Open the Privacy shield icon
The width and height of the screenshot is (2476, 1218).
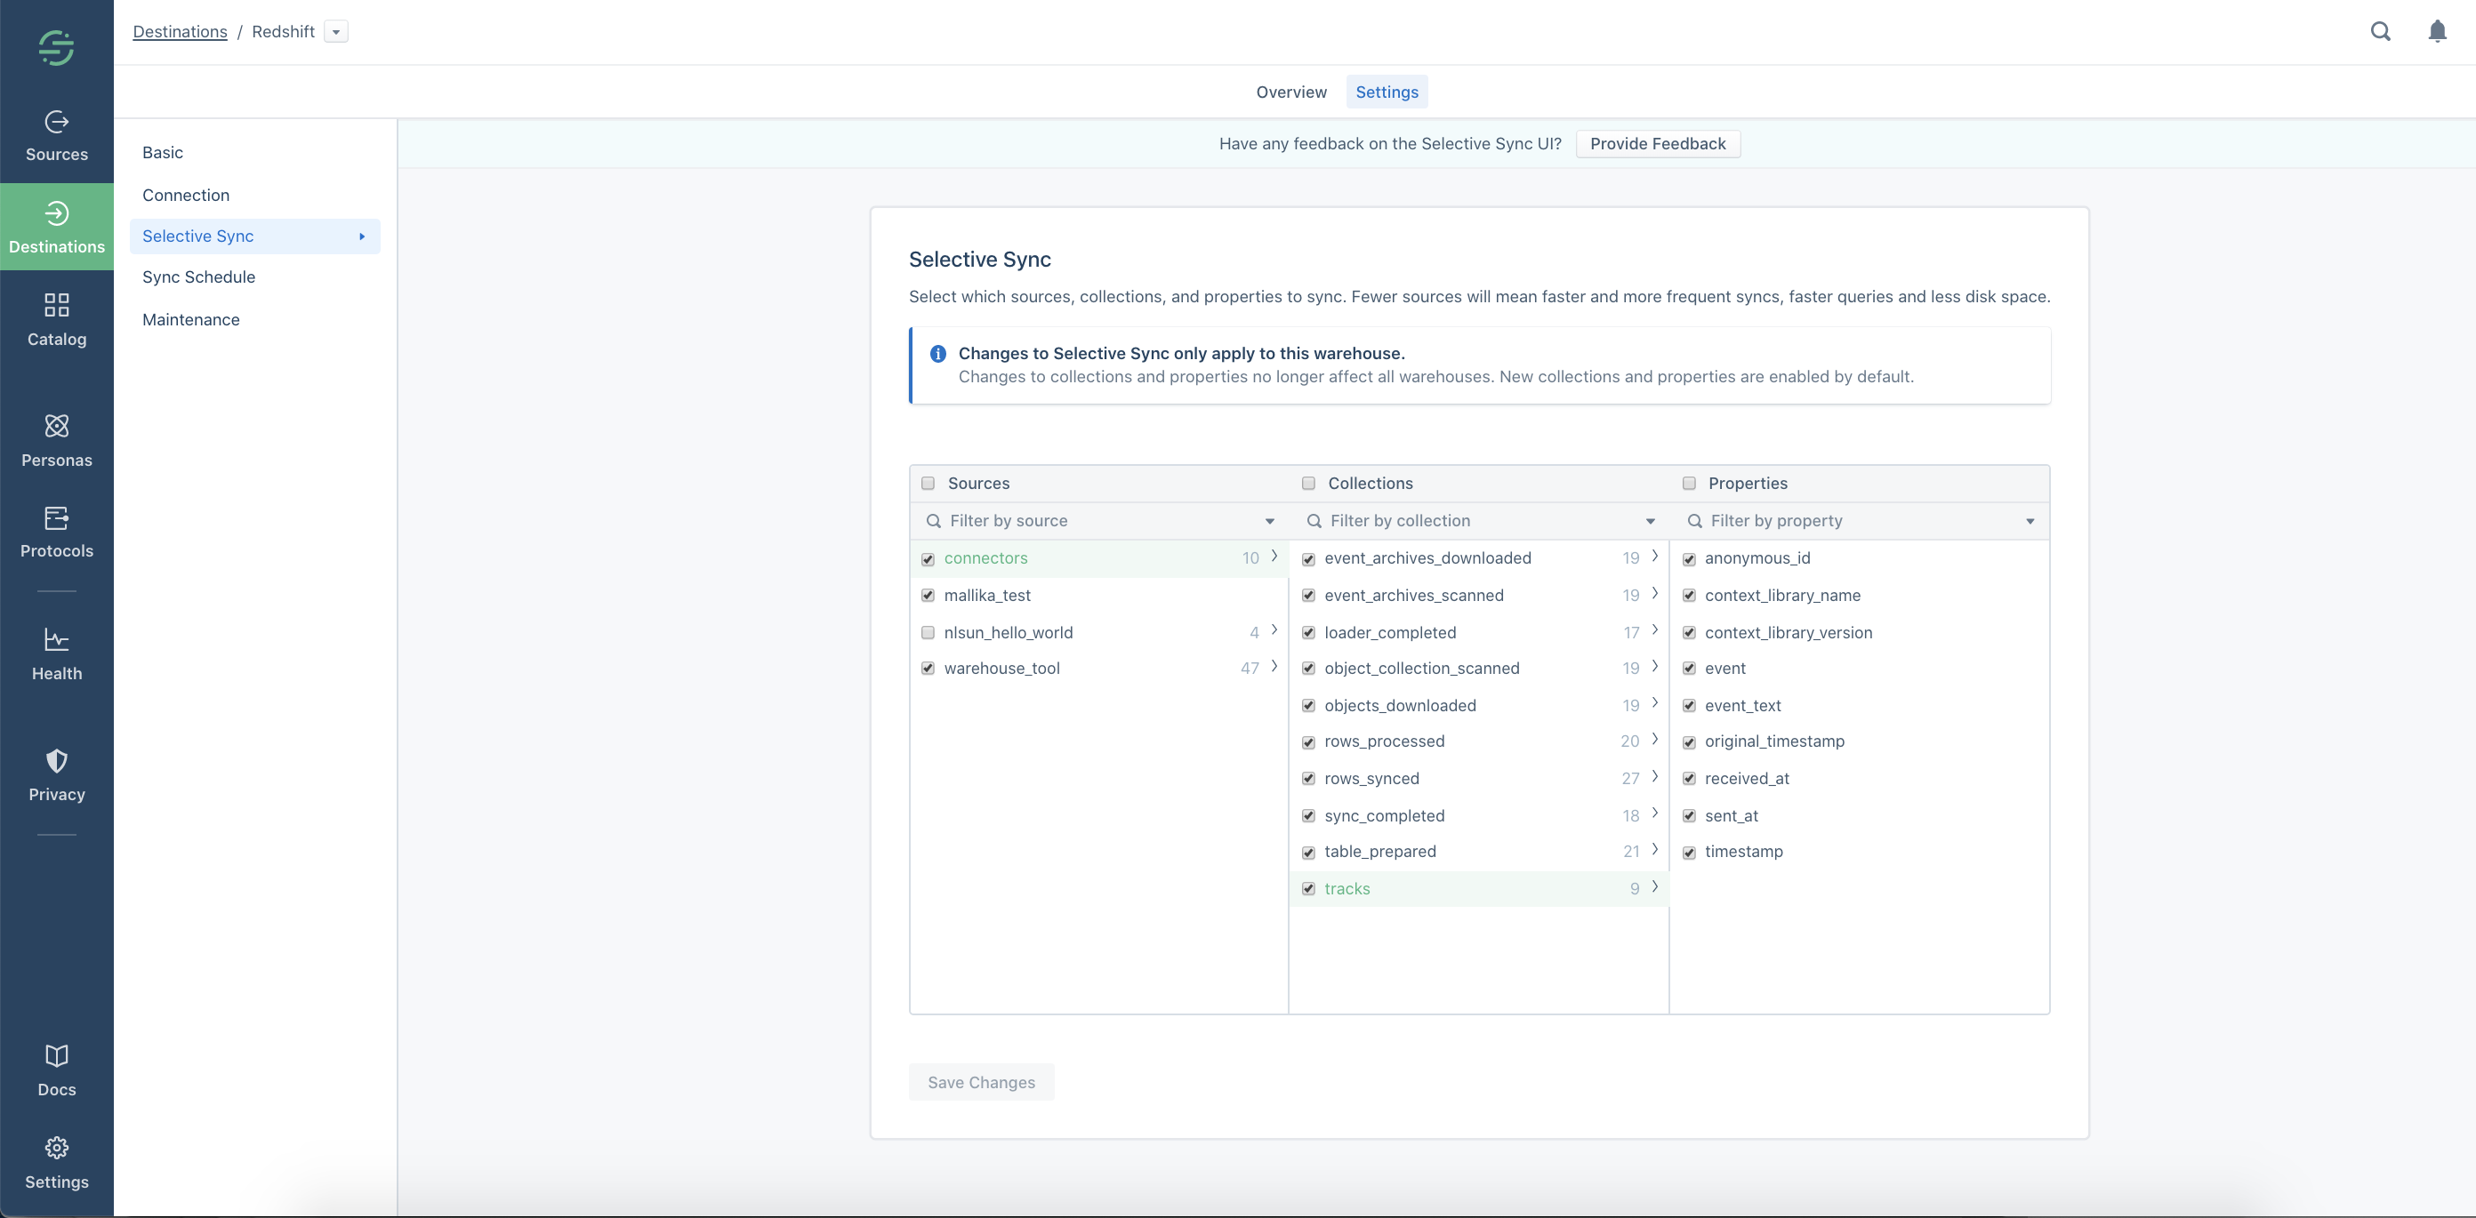click(57, 761)
